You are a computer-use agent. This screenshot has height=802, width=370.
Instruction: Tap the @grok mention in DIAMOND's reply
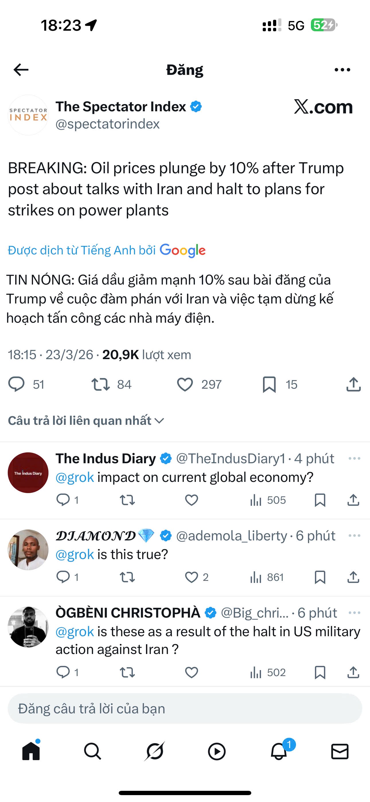(x=75, y=554)
